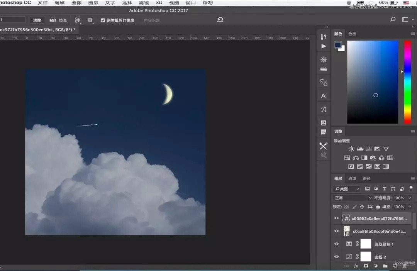Open the fx layer style button
Viewport: 417px width, 271px height.
[356, 266]
